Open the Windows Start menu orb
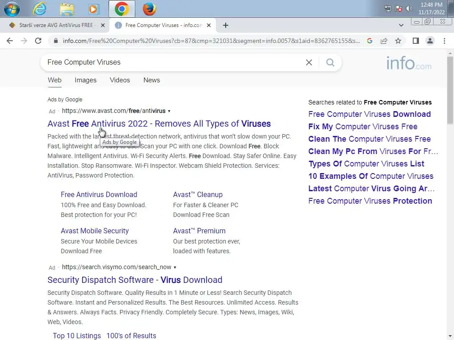The width and height of the screenshot is (454, 340). pyautogui.click(x=12, y=9)
